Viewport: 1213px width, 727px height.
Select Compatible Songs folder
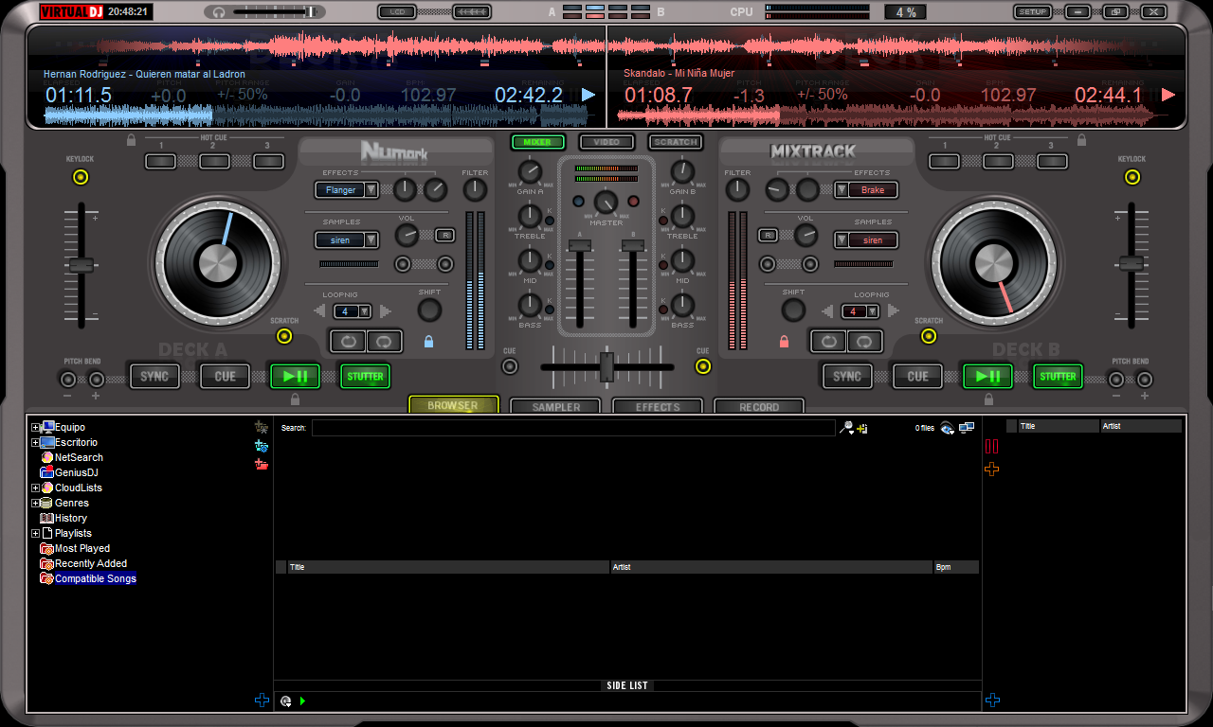96,578
